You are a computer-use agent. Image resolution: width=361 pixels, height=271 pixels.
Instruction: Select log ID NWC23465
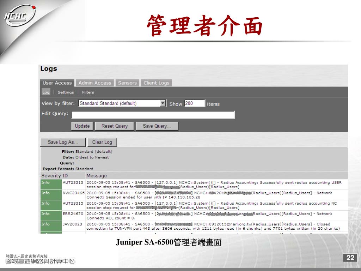pos(73,193)
